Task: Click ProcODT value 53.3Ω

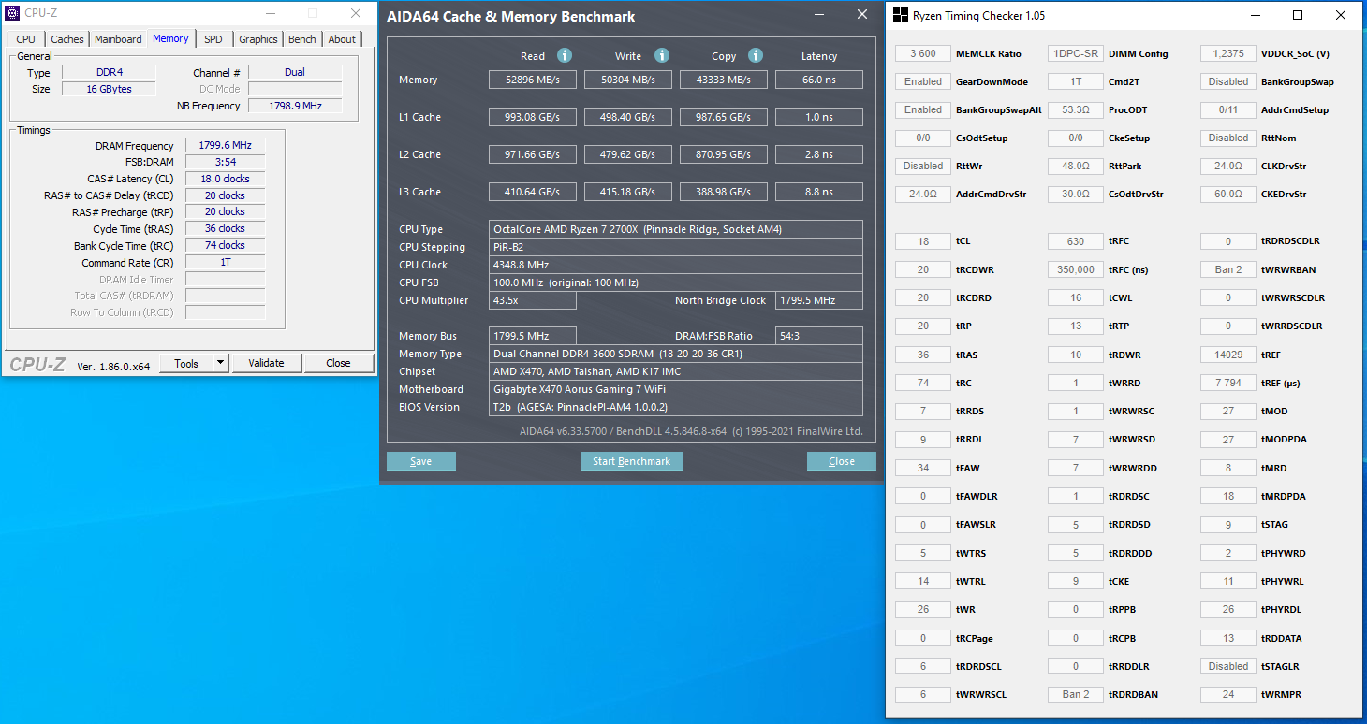Action: [1076, 109]
